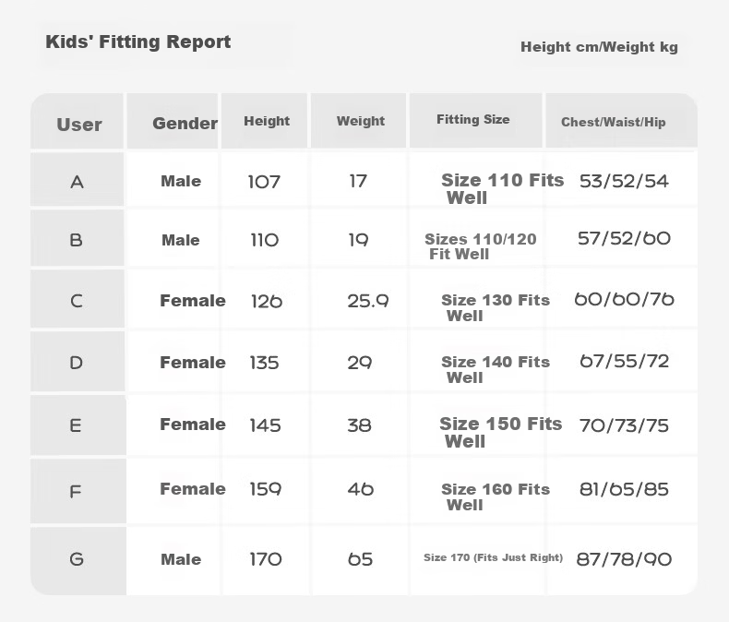Select the Fitting Size column header
Screen dimensions: 729x622
click(x=472, y=119)
